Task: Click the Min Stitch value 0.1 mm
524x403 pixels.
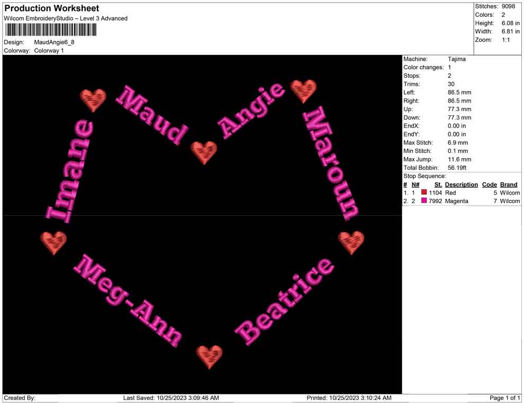Action: pos(457,151)
